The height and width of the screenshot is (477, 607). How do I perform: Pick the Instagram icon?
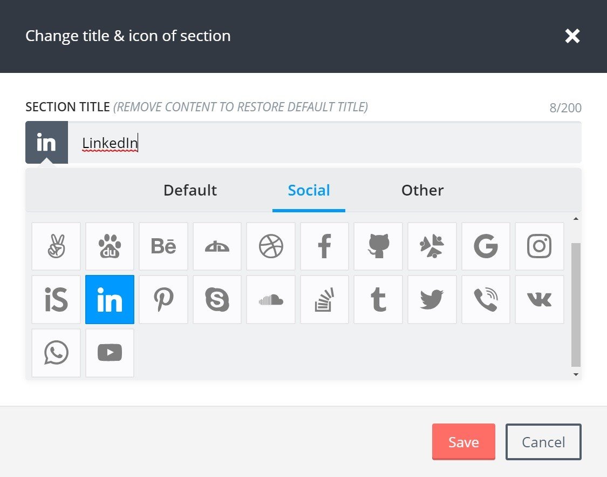(540, 246)
